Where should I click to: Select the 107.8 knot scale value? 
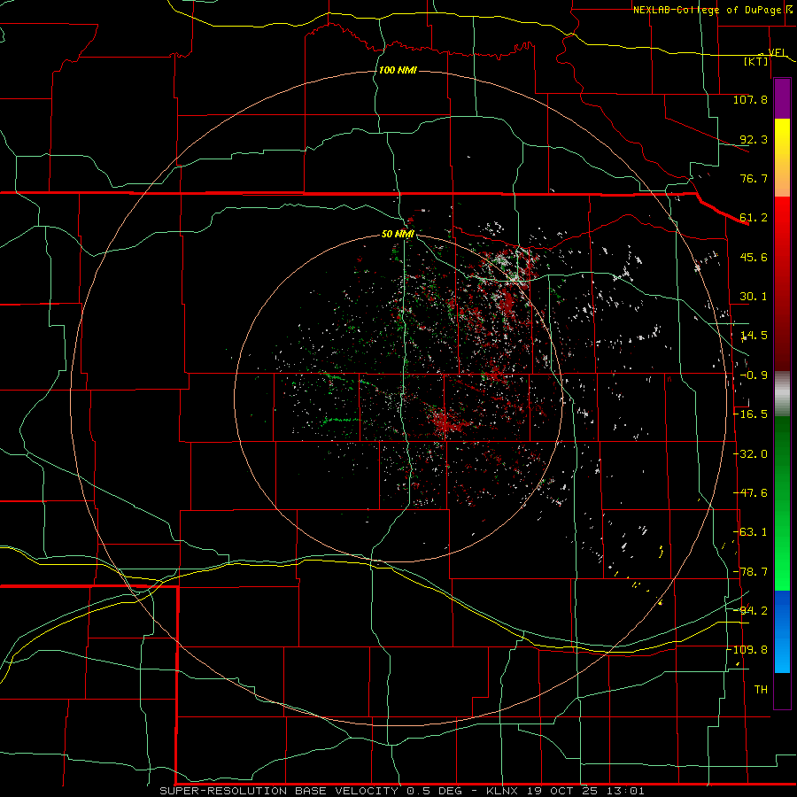[750, 99]
